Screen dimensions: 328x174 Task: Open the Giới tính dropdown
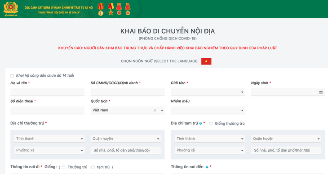click(x=208, y=92)
